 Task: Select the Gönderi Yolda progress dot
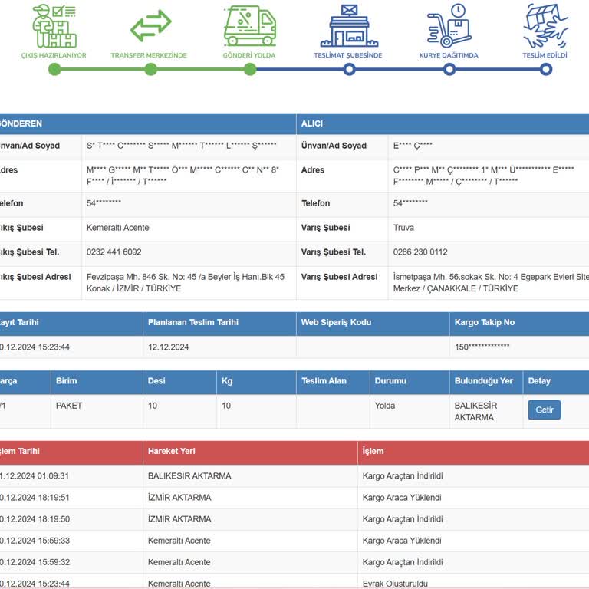point(250,70)
